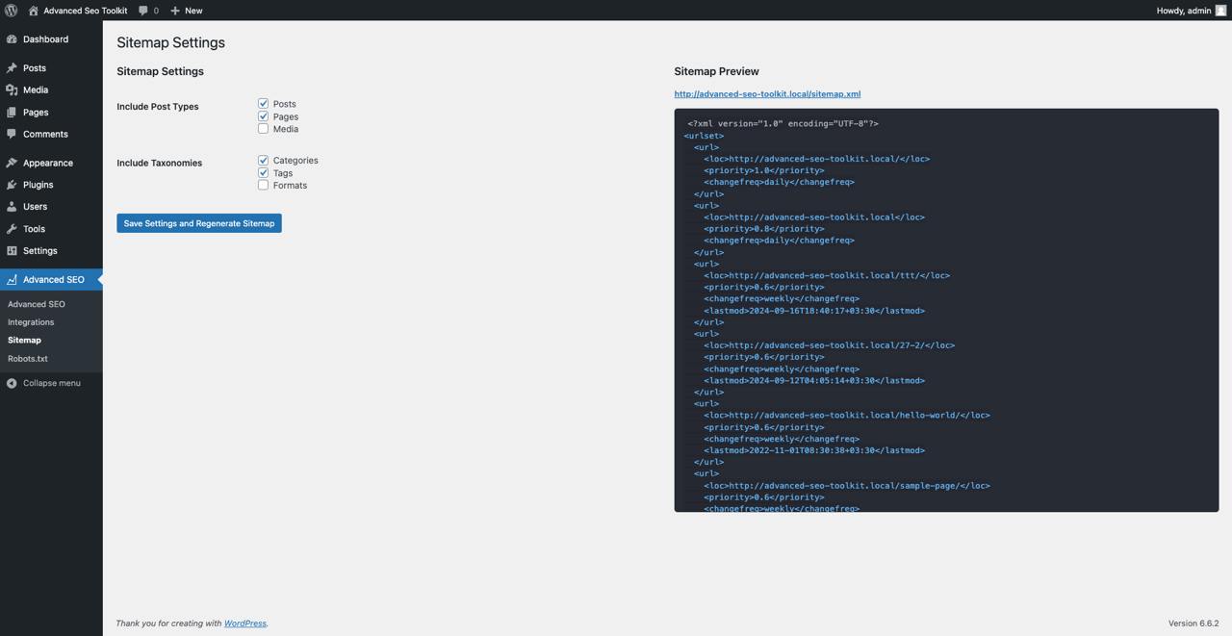Click the lastmod 2022-11-01 line
Screen dimensions: 1232x636
[814, 450]
